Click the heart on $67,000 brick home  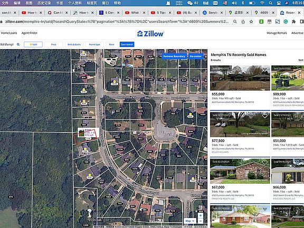click(x=264, y=163)
